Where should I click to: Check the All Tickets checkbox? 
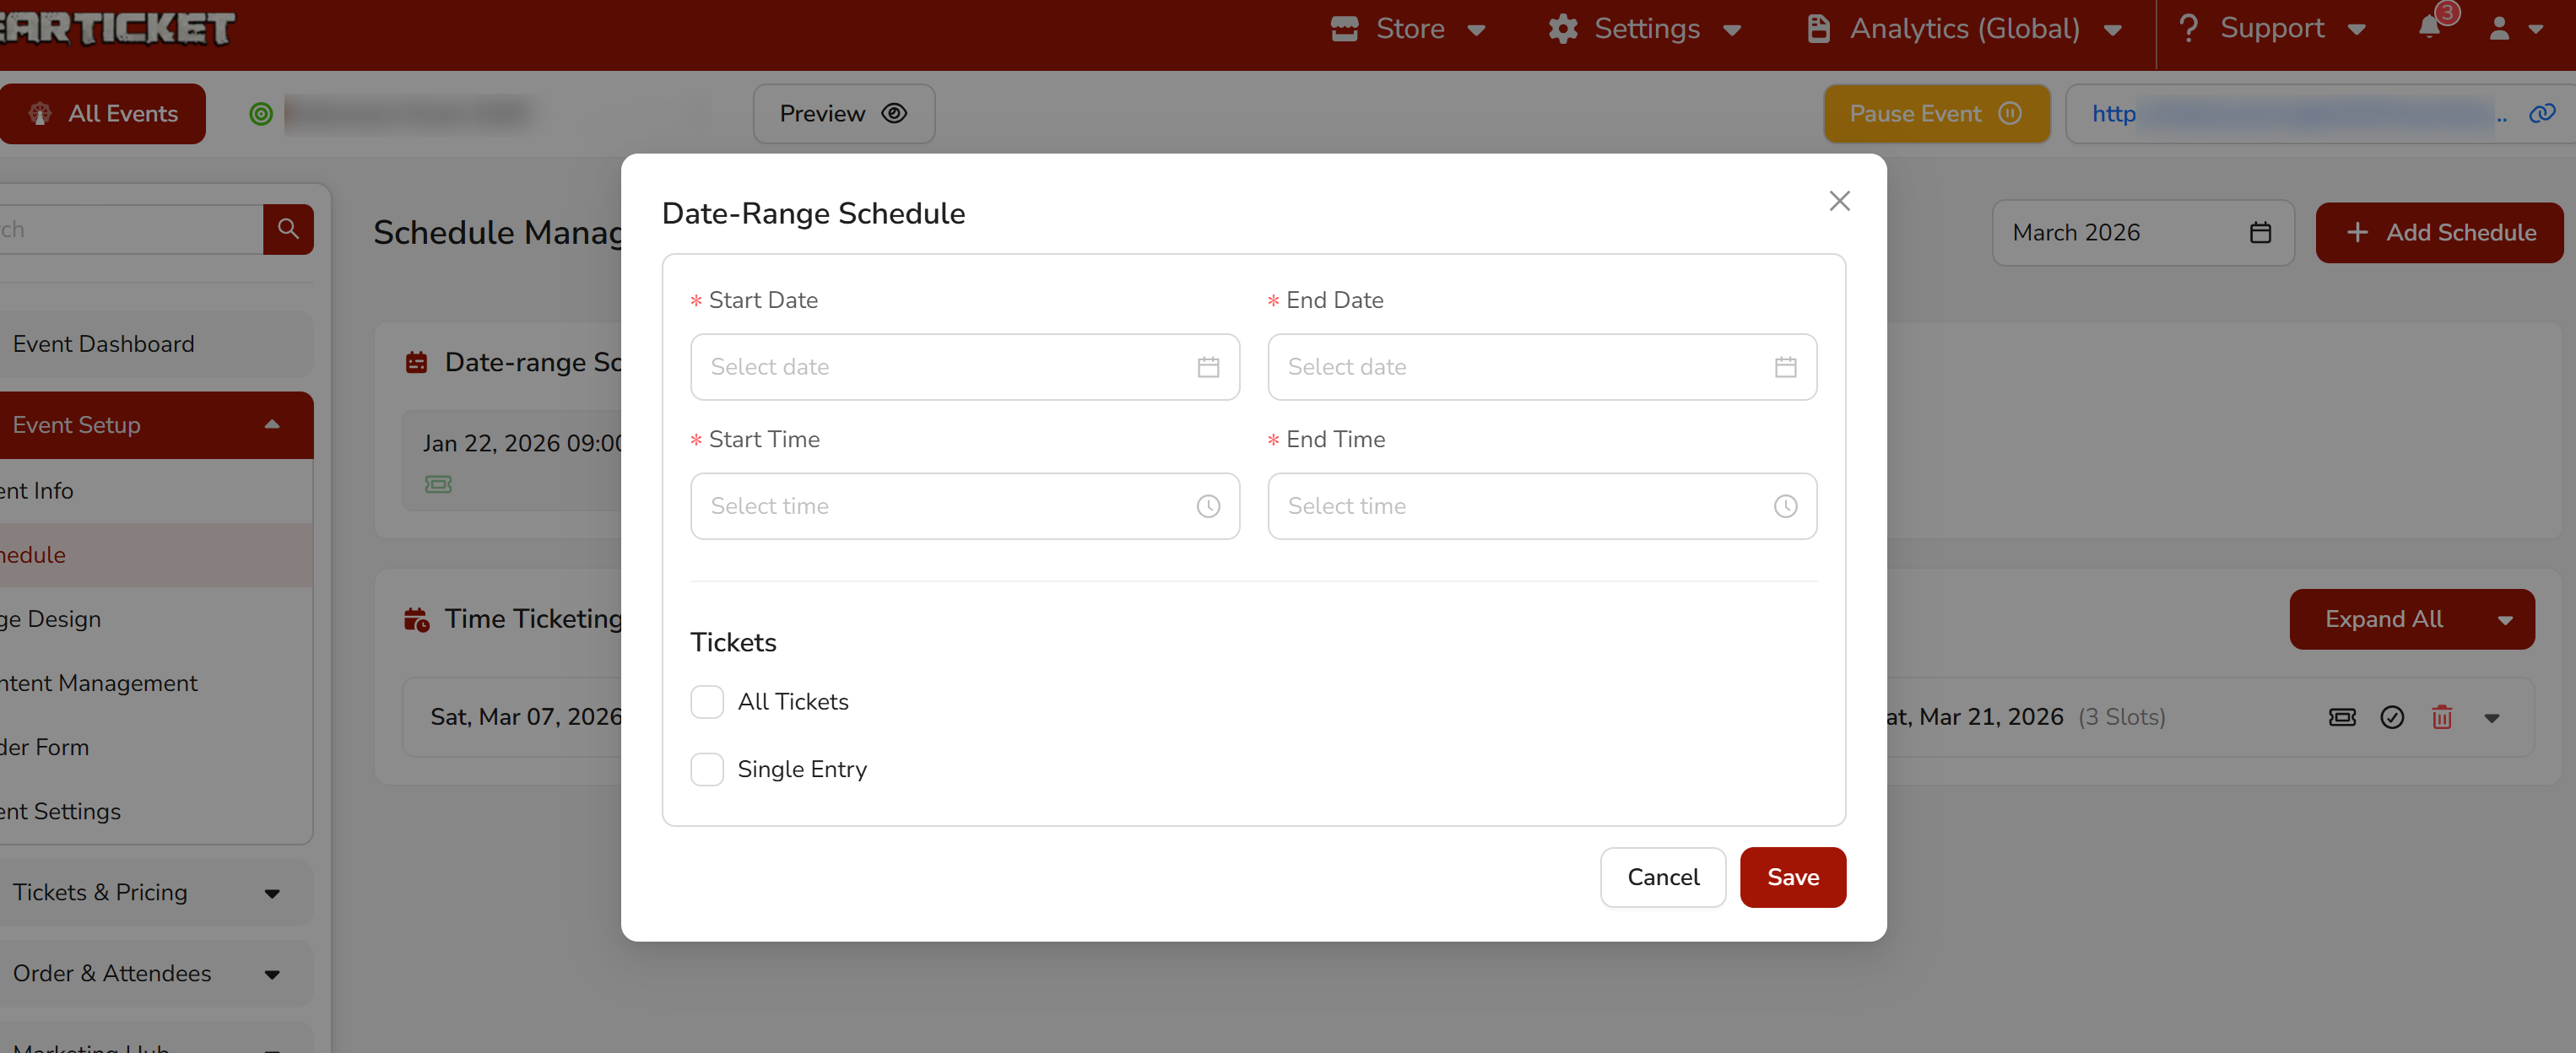pos(707,702)
